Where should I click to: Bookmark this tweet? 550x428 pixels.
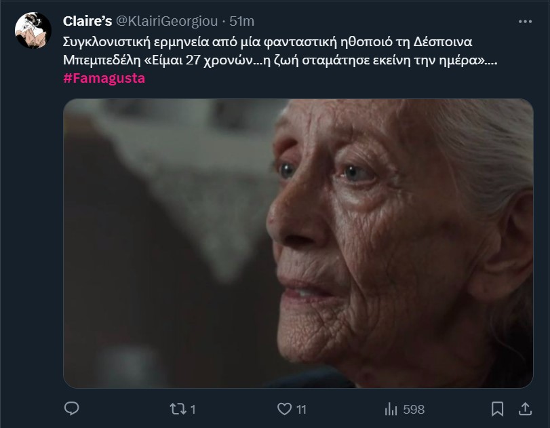click(x=497, y=409)
